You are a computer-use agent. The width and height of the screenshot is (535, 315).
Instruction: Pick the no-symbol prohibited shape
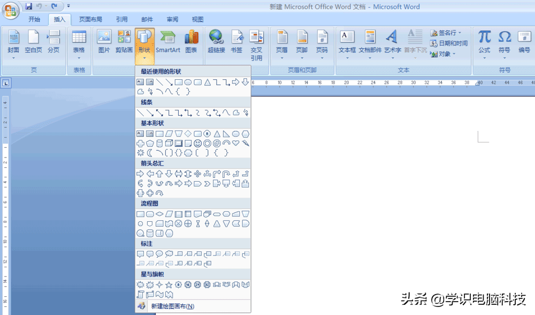(217, 144)
